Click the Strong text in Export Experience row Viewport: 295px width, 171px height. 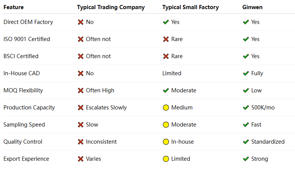click(260, 159)
